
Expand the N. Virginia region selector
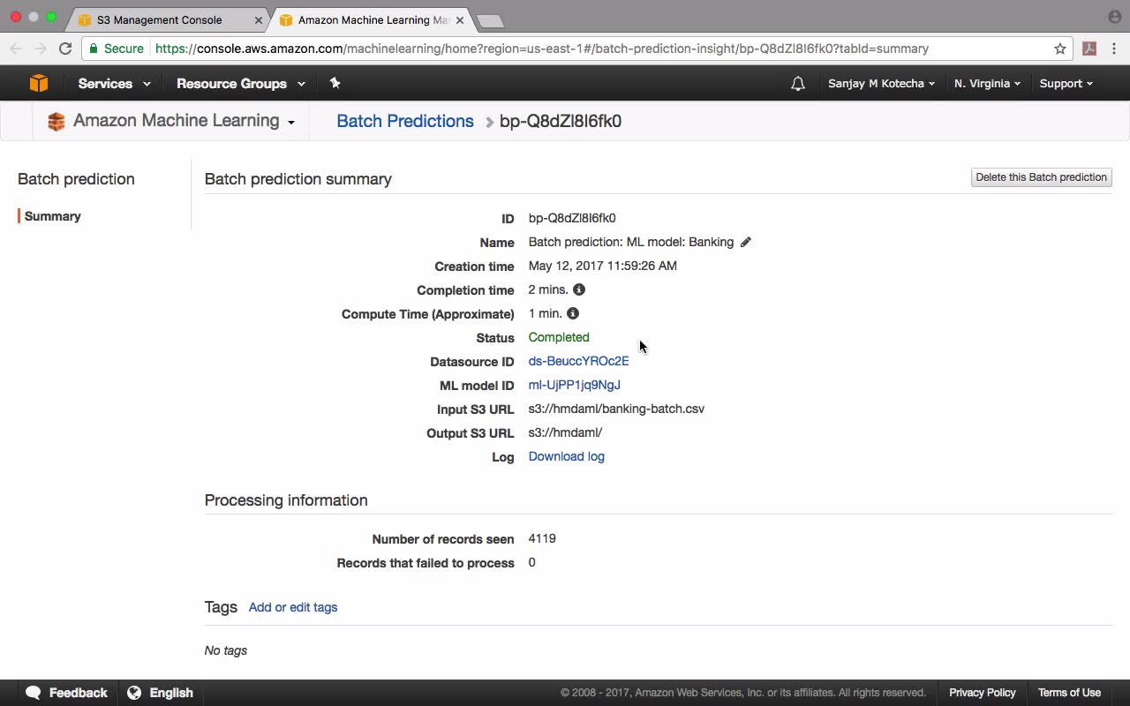(987, 84)
